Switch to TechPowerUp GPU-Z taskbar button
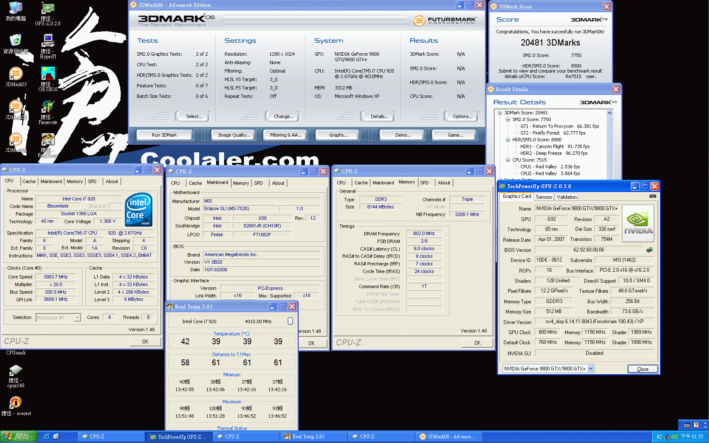 coord(179,437)
